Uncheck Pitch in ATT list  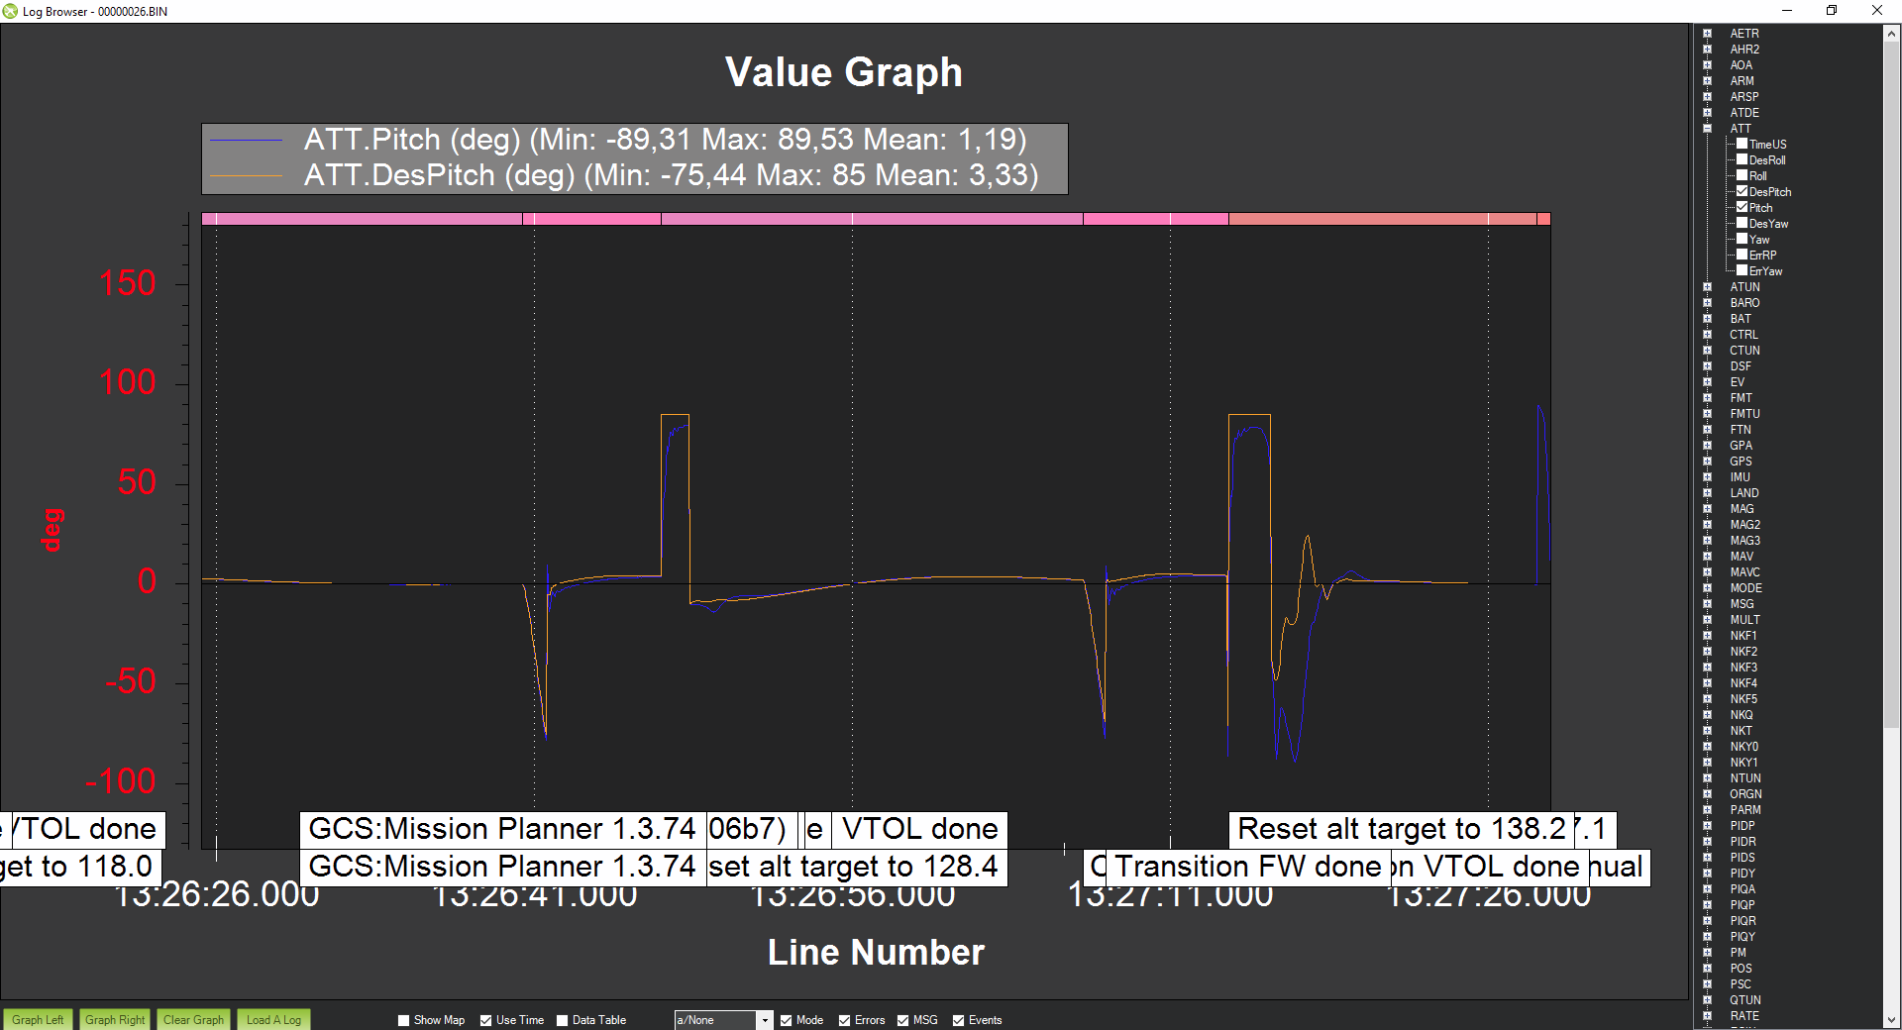[1743, 207]
